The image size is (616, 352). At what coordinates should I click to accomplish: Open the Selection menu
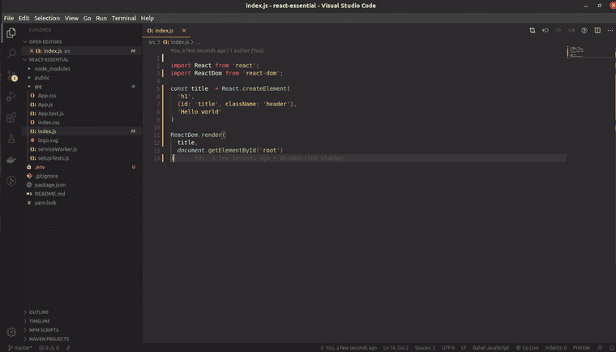click(47, 18)
